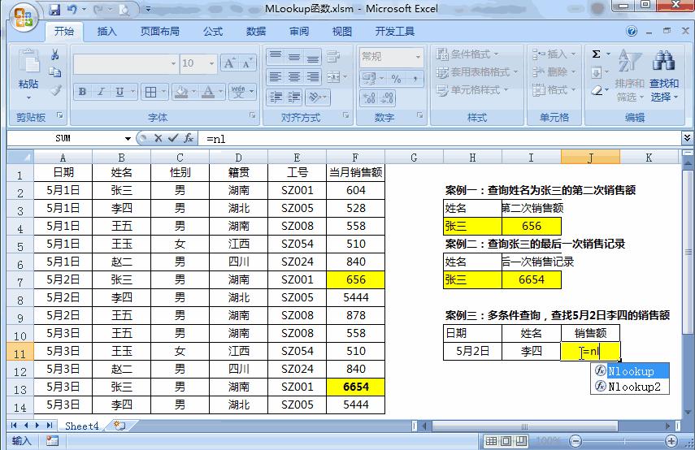This screenshot has height=450, width=695.
Task: Toggle wrap text icon
Action: pyautogui.click(x=332, y=56)
